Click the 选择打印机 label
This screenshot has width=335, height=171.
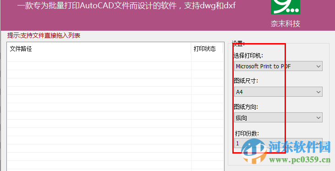click(248, 56)
